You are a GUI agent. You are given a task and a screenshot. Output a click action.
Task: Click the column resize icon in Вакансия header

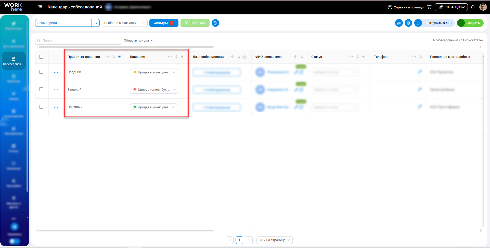[170, 57]
